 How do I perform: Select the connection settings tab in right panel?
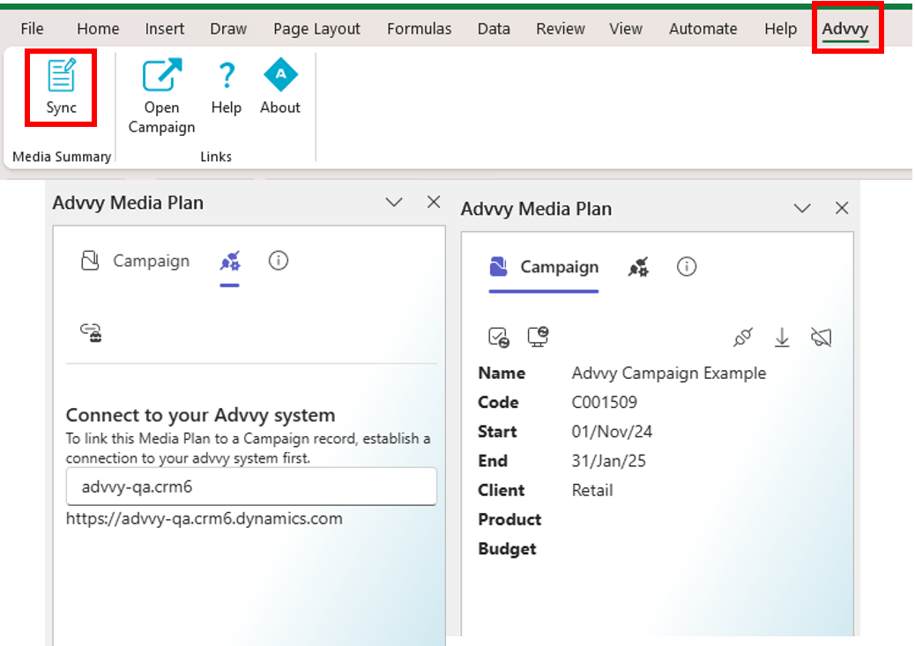[x=639, y=267]
